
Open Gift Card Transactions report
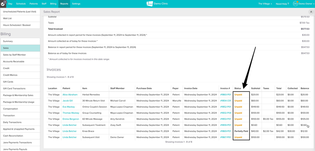pyautogui.click(x=20, y=89)
